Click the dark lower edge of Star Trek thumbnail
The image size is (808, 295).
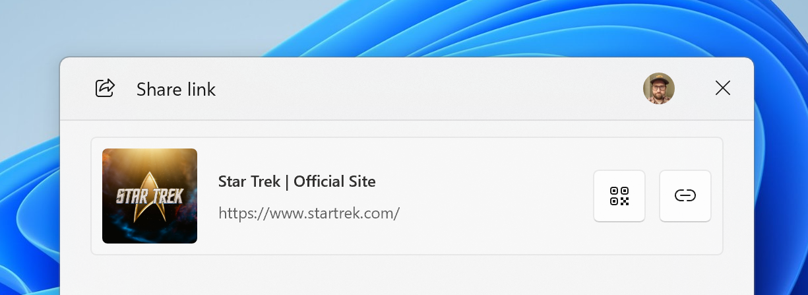coord(150,235)
